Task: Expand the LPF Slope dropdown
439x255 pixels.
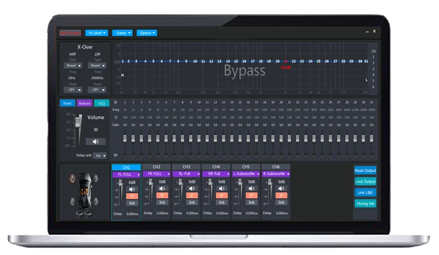Action: pyautogui.click(x=96, y=89)
